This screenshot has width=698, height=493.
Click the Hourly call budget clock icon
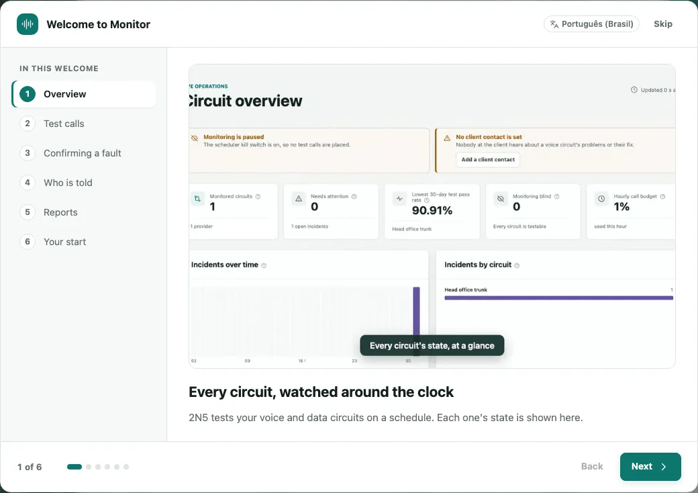point(601,199)
